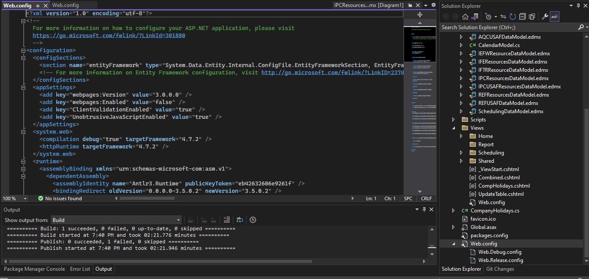Switch between solutions and folder views
Image resolution: width=589 pixels, height=279 pixels.
click(x=475, y=17)
